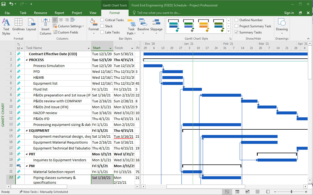The width and height of the screenshot is (313, 195).
Task: Open the Drawing shapes tool
Action: tap(282, 27)
